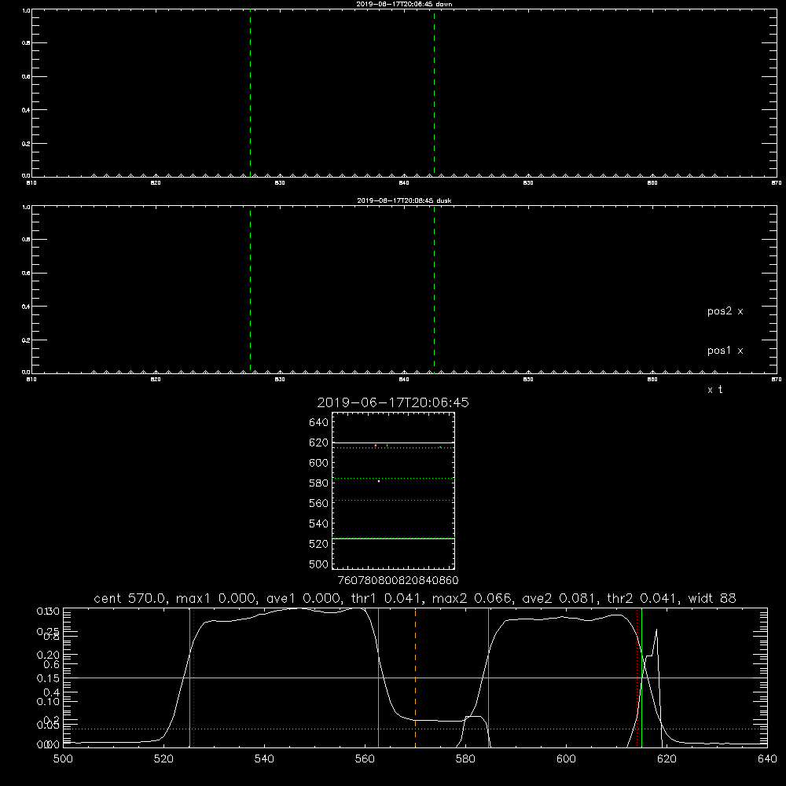Click the 'pos2 x' label

(x=725, y=311)
